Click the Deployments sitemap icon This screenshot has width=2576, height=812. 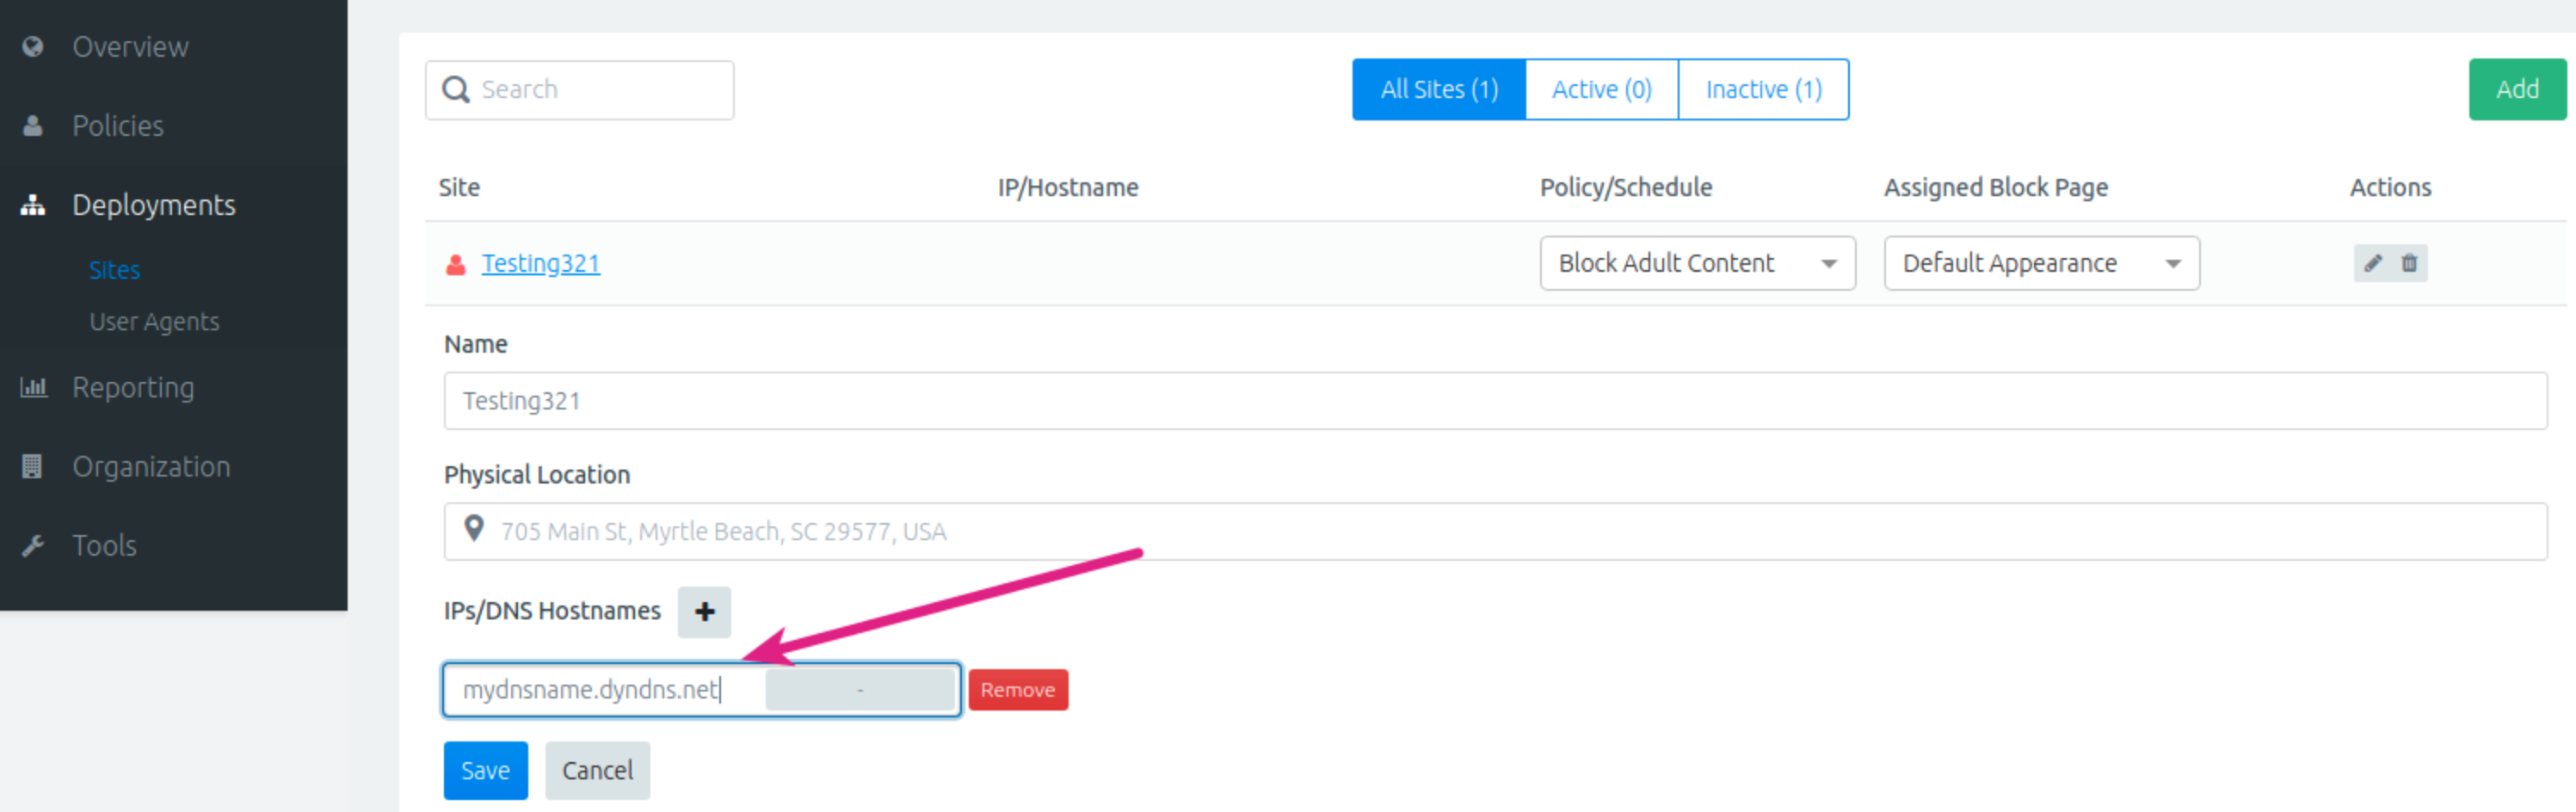click(32, 205)
